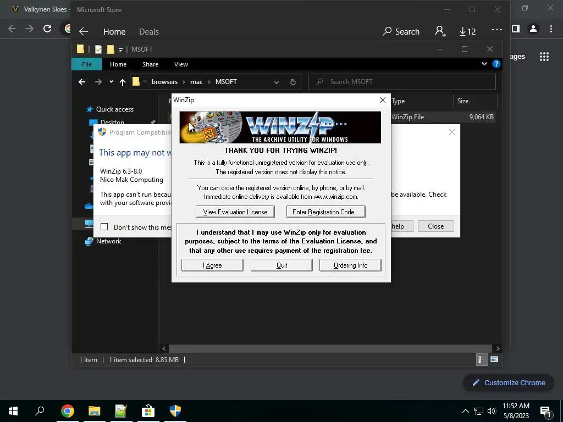The image size is (563, 422).
Task: Click the Search MSOFT field
Action: pyautogui.click(x=402, y=82)
